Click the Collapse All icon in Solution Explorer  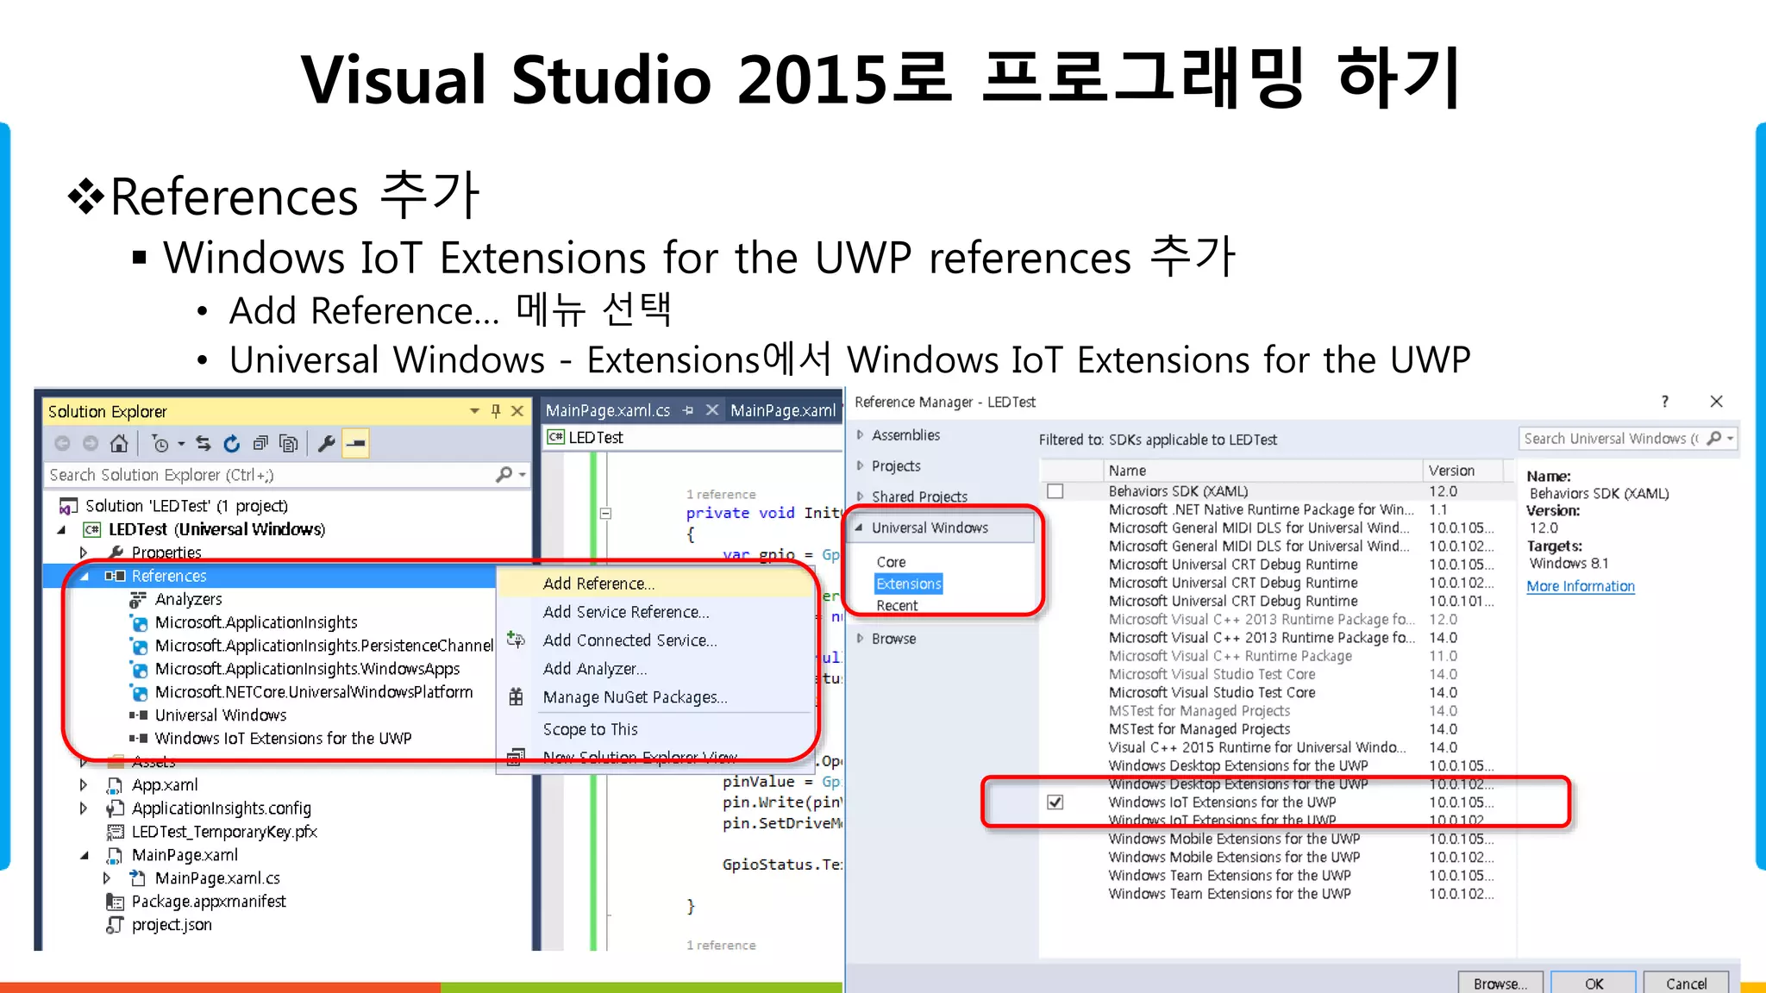[260, 444]
